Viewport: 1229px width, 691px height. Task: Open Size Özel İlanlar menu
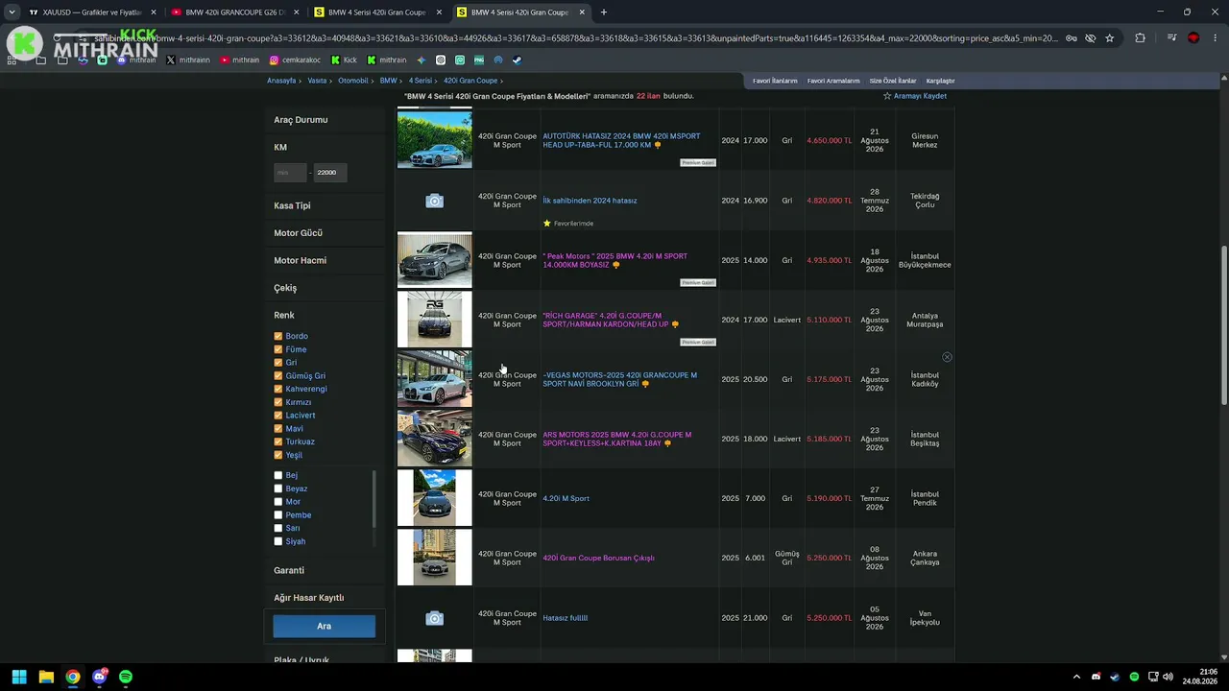(x=893, y=81)
